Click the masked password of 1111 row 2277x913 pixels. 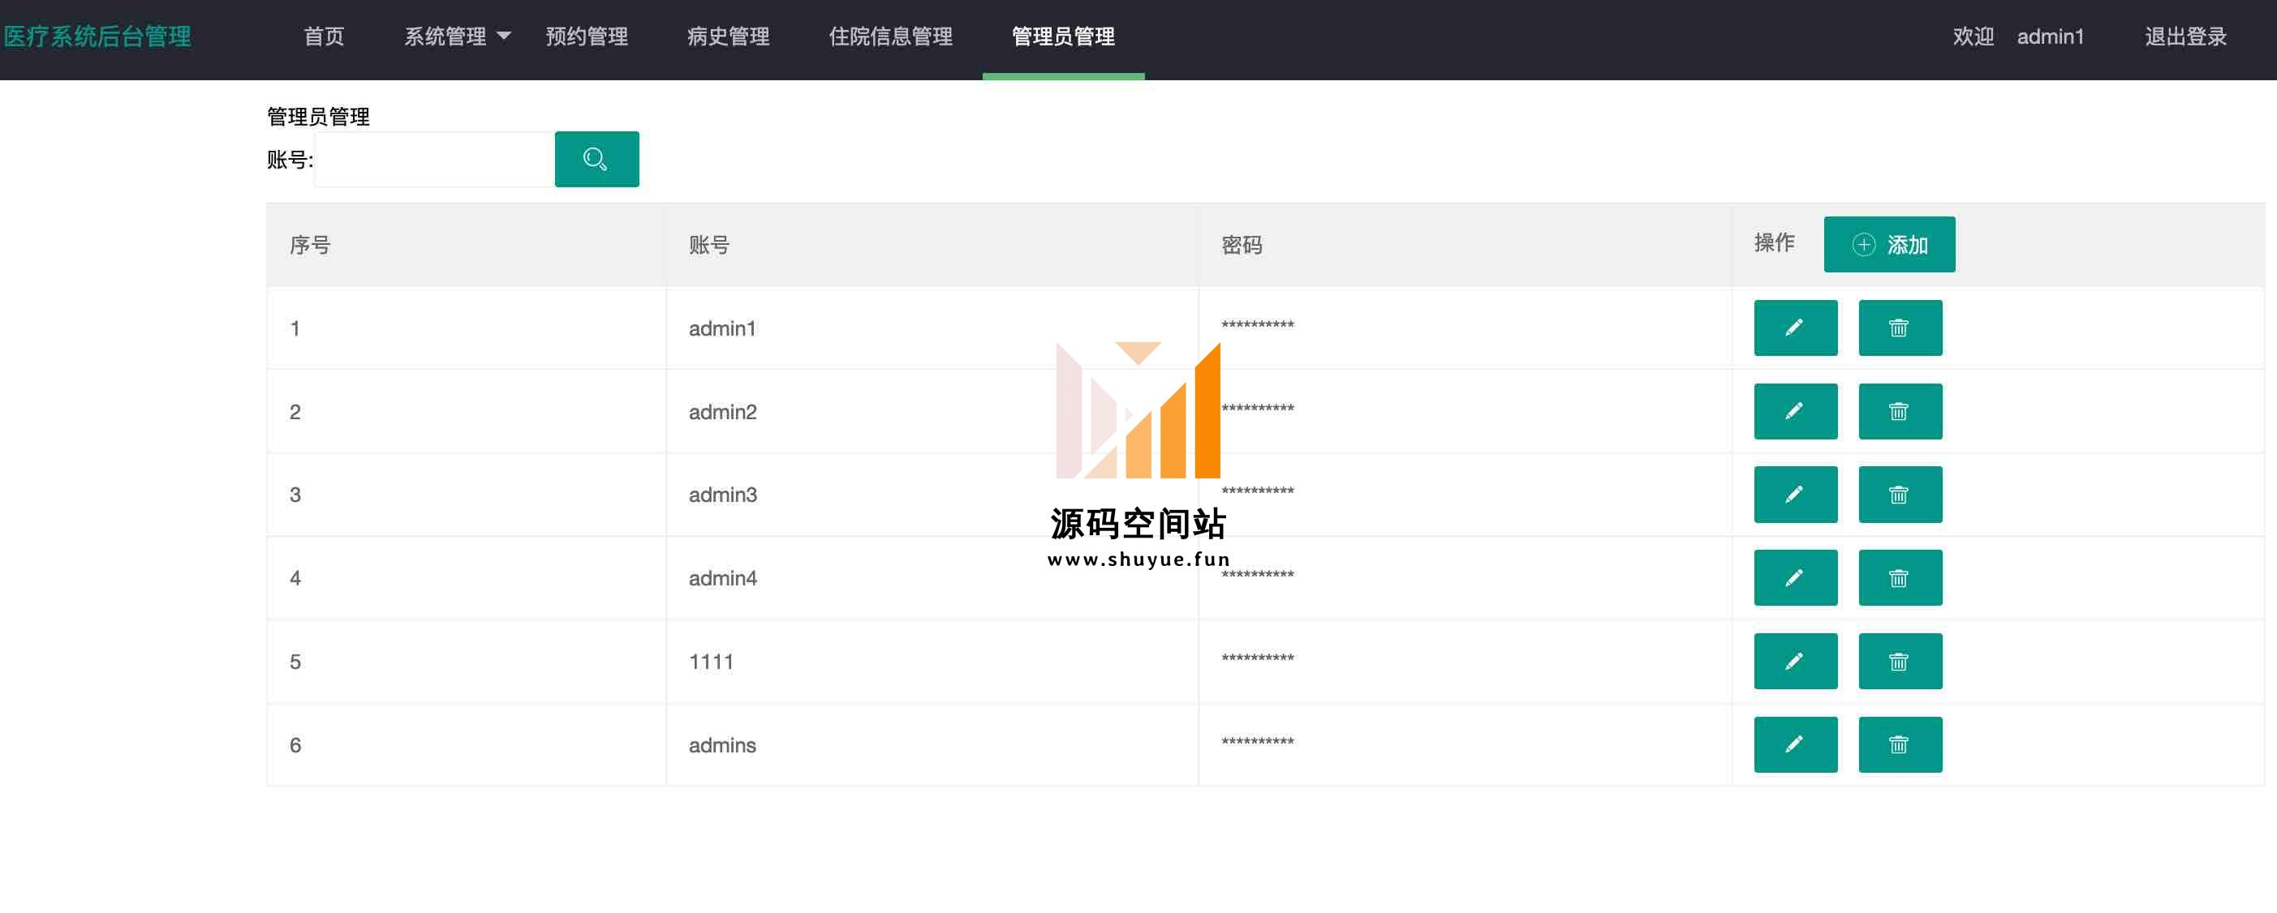[1257, 658]
